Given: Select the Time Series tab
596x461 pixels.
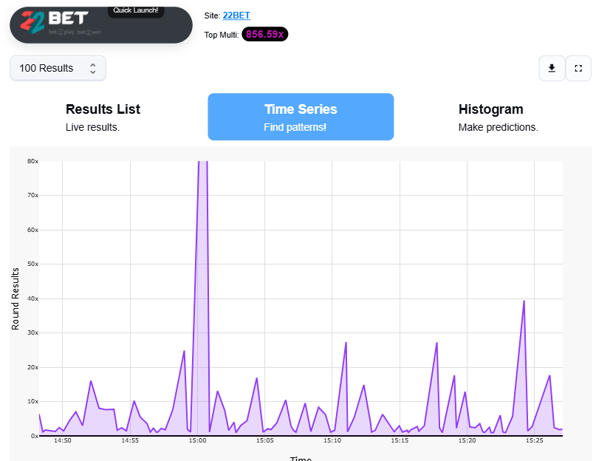Looking at the screenshot, I should coord(301,117).
